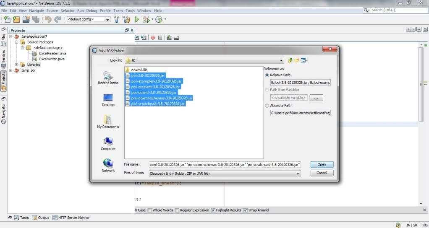Click the Debug Project toolbar icon
Image resolution: width=429 pixels, height=228 pixels.
click(x=146, y=19)
